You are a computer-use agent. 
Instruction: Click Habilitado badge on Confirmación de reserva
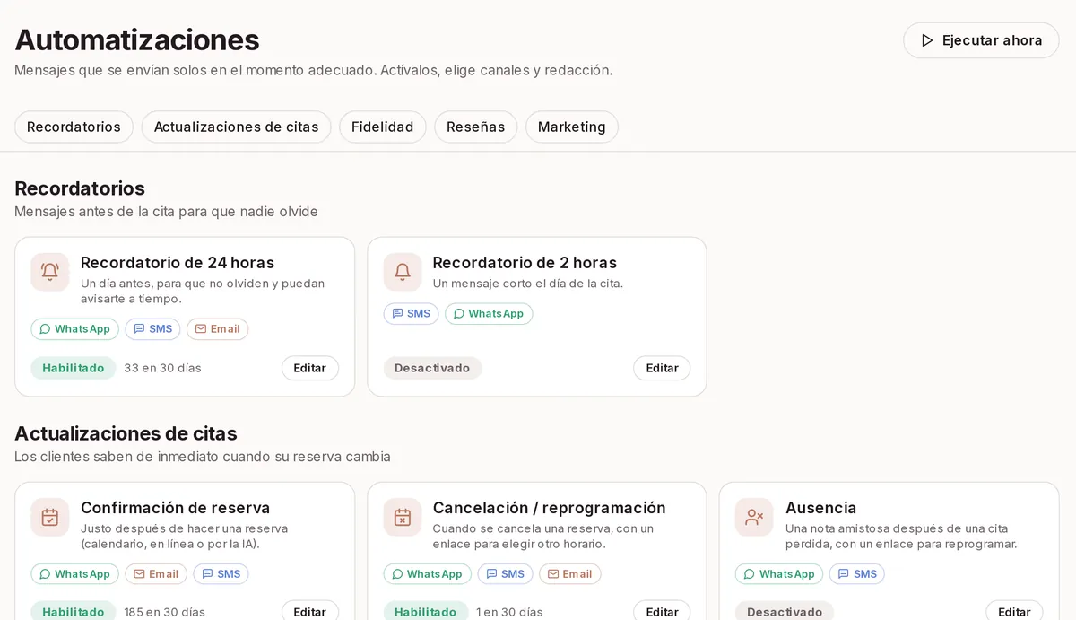point(74,611)
